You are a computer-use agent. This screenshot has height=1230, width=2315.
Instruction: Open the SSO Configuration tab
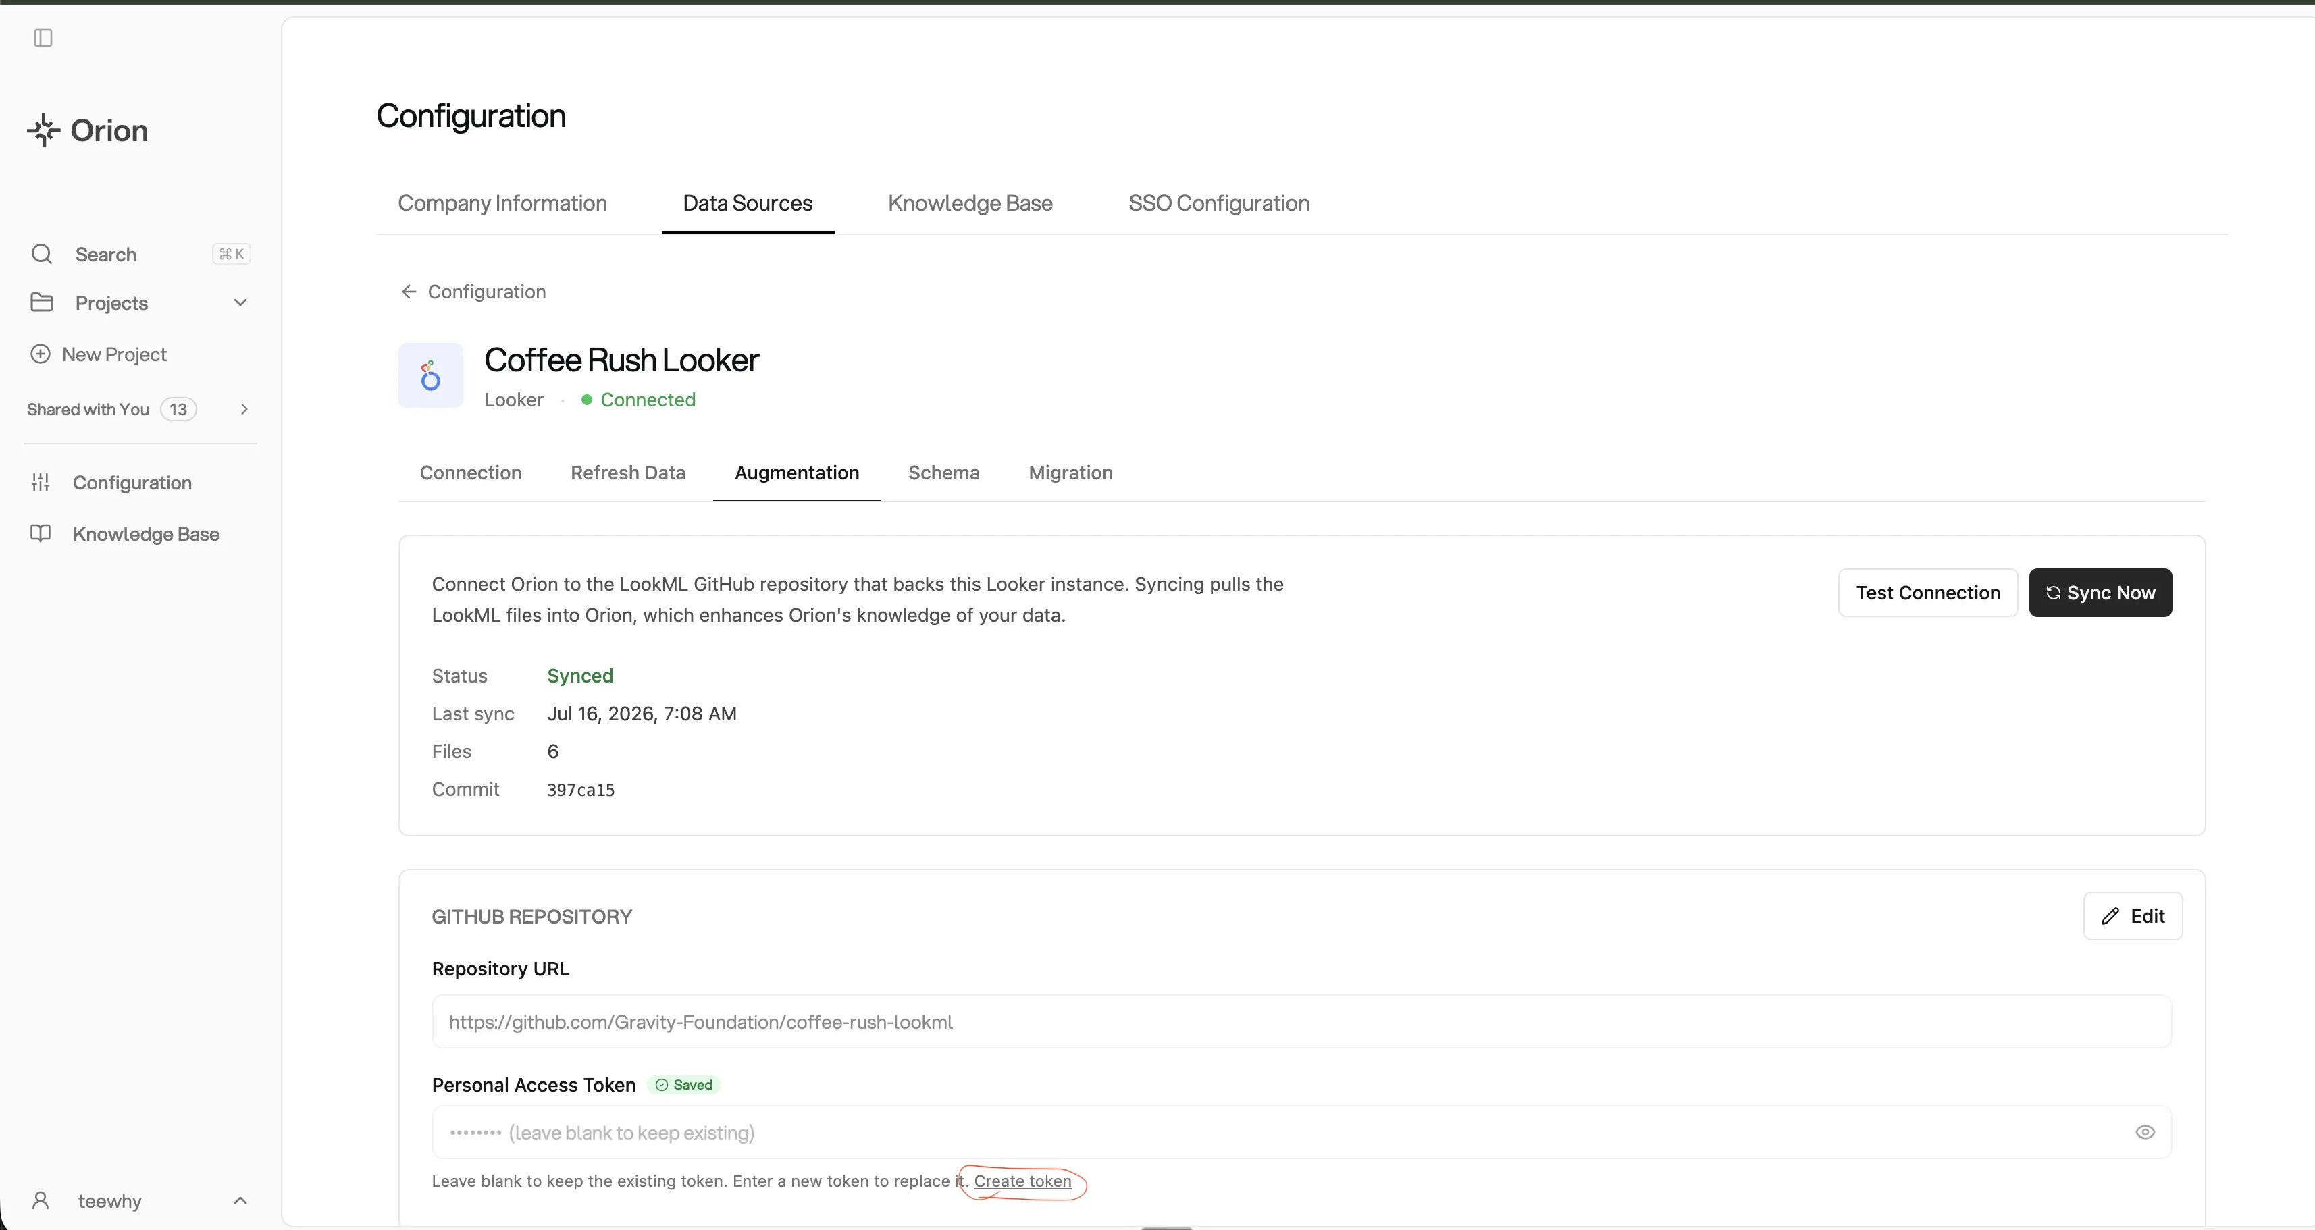point(1218,203)
